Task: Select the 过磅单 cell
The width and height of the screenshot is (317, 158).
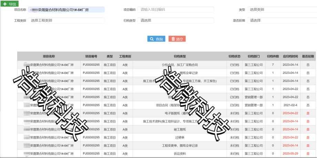Action: (x=180, y=137)
